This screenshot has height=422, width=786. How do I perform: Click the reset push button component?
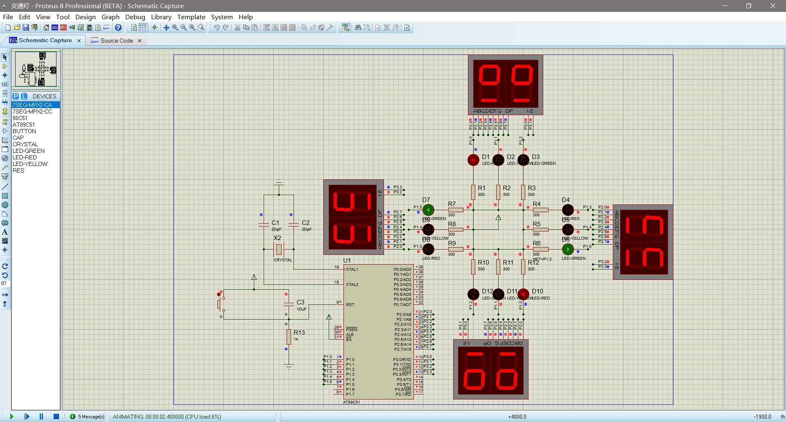pyautogui.click(x=220, y=304)
